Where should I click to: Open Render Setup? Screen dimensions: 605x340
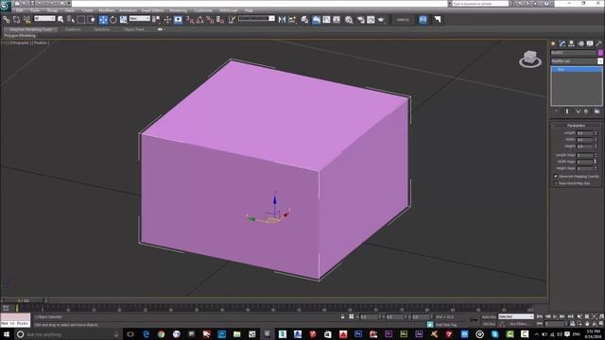(361, 19)
